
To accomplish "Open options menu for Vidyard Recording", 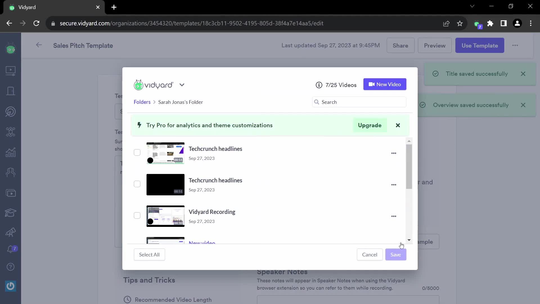I will [393, 216].
